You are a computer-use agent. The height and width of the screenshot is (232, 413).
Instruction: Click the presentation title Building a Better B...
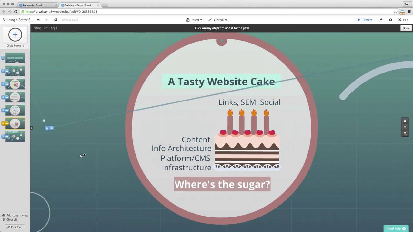point(17,20)
